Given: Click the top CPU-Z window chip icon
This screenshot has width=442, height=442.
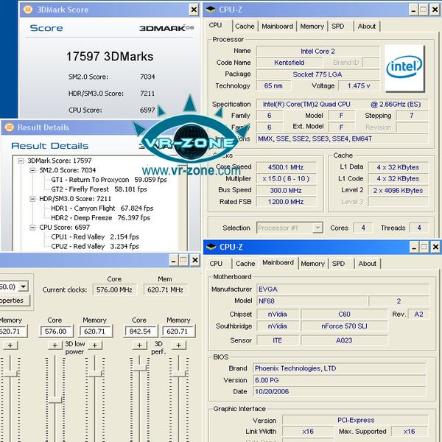Looking at the screenshot, I should (x=211, y=10).
